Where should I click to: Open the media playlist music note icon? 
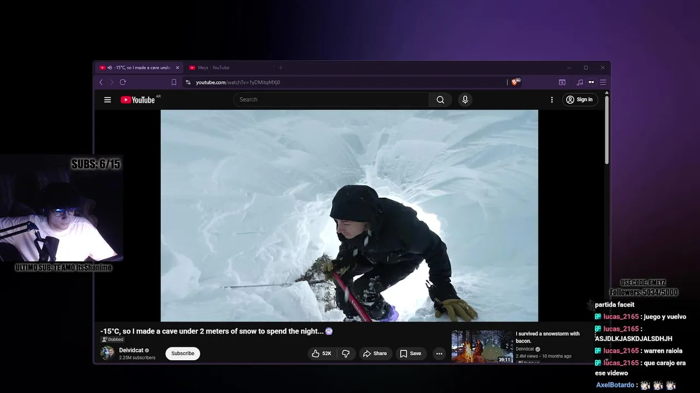pyautogui.click(x=580, y=82)
